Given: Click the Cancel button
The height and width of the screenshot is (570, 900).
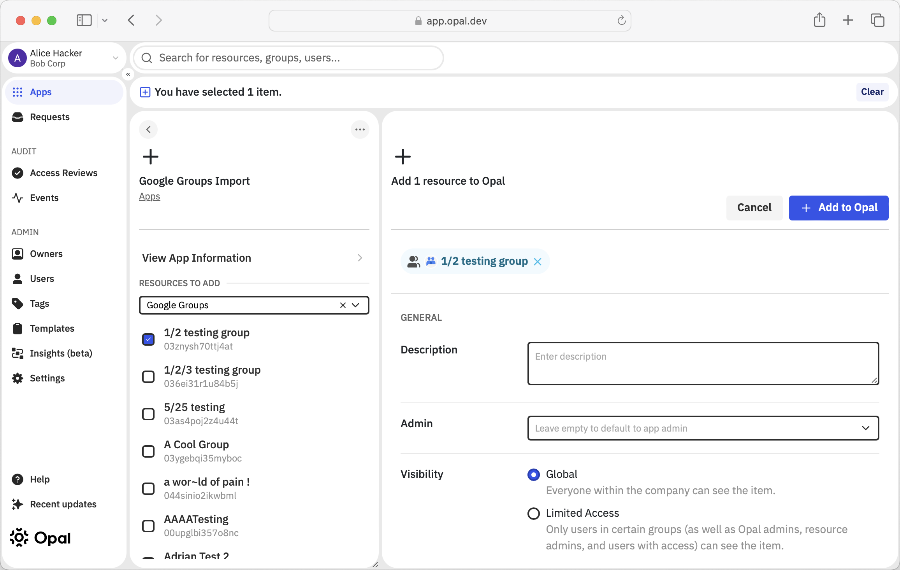Looking at the screenshot, I should 754,208.
